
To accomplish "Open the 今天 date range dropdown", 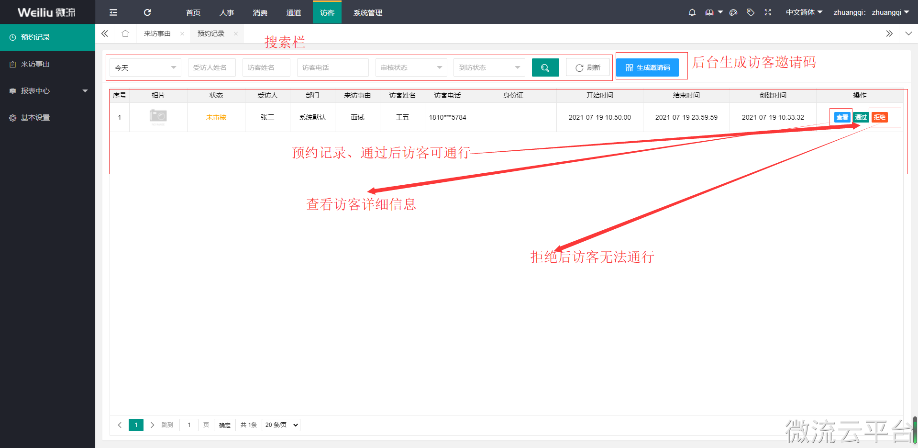I will (x=145, y=67).
